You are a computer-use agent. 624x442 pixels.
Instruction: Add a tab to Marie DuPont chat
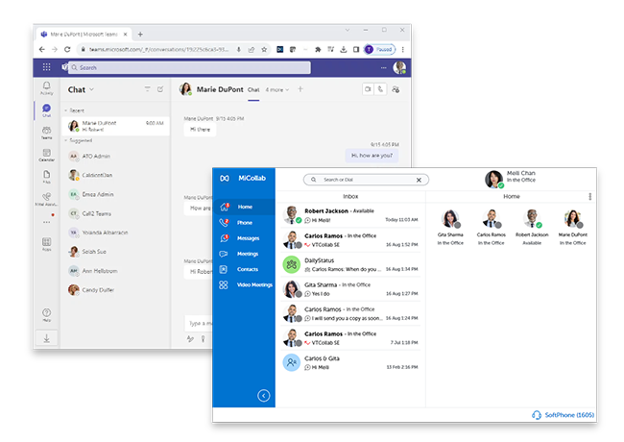300,89
